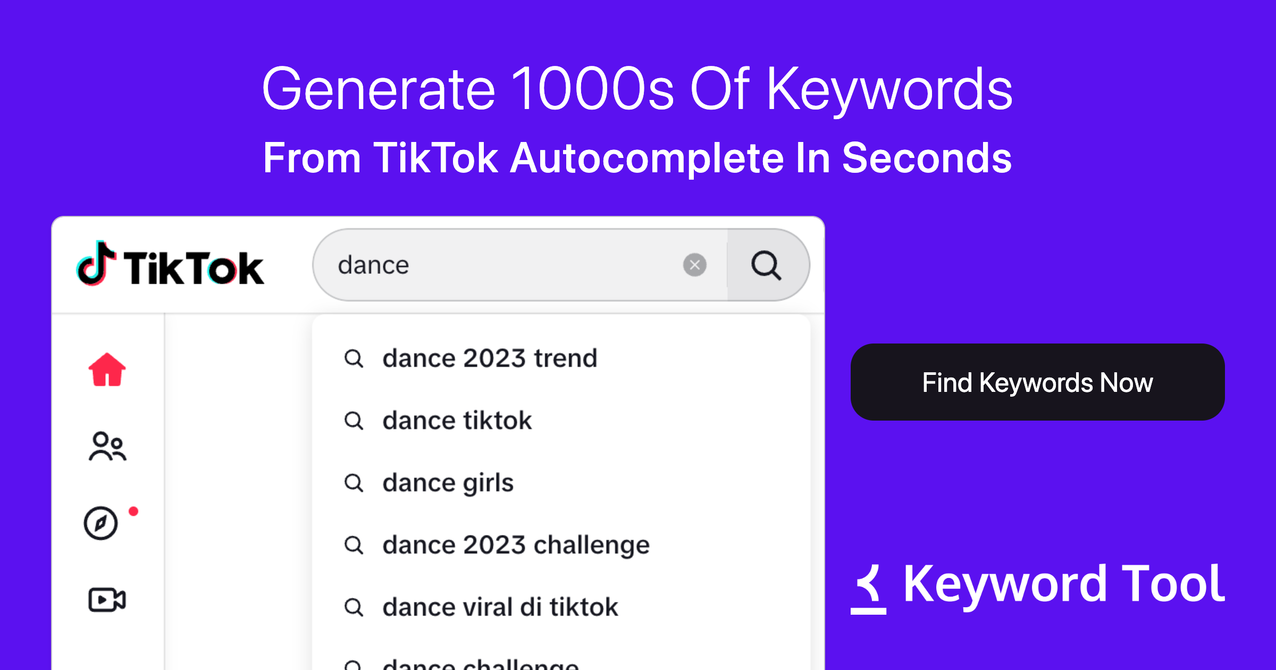Open the Explore compass icon
This screenshot has height=670, width=1276.
pos(100,523)
